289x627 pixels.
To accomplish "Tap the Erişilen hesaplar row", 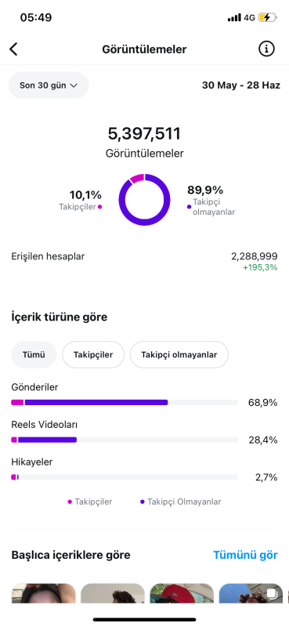I will coord(144,262).
